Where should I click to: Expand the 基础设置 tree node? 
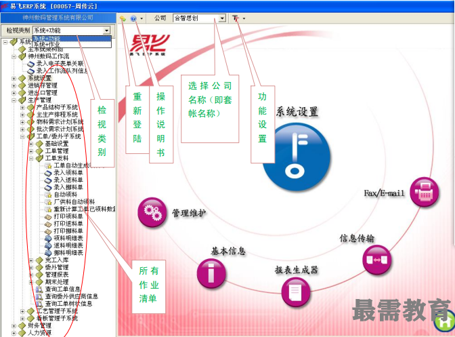pos(31,144)
